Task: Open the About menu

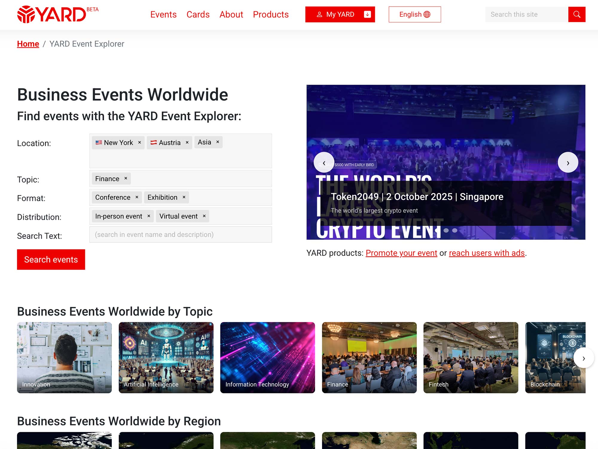Action: click(x=231, y=14)
